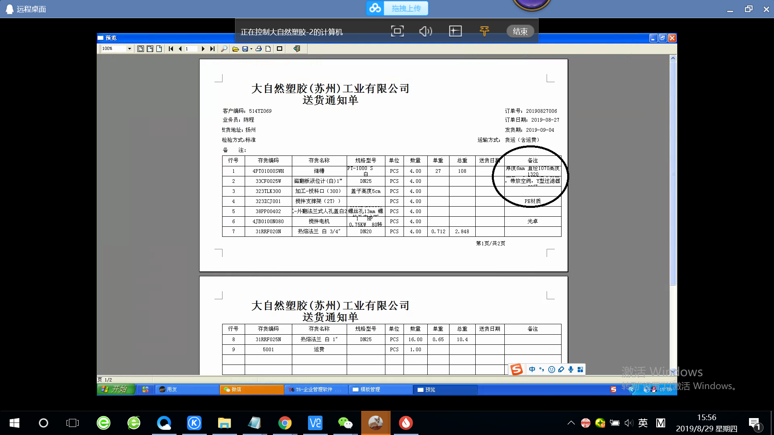The image size is (774, 435).
Task: Open the magnifier search tool
Action: 224,49
